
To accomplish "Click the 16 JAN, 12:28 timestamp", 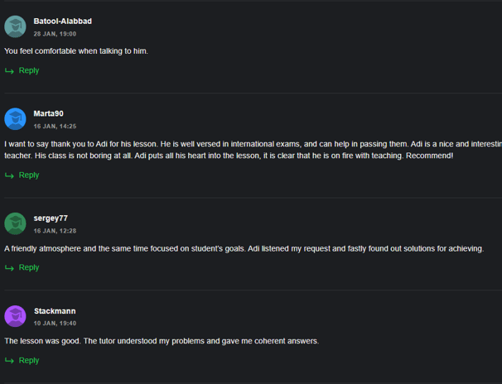I will (55, 231).
